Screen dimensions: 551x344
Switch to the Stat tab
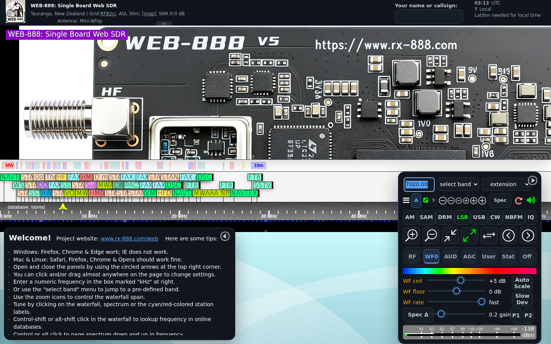[x=508, y=256]
